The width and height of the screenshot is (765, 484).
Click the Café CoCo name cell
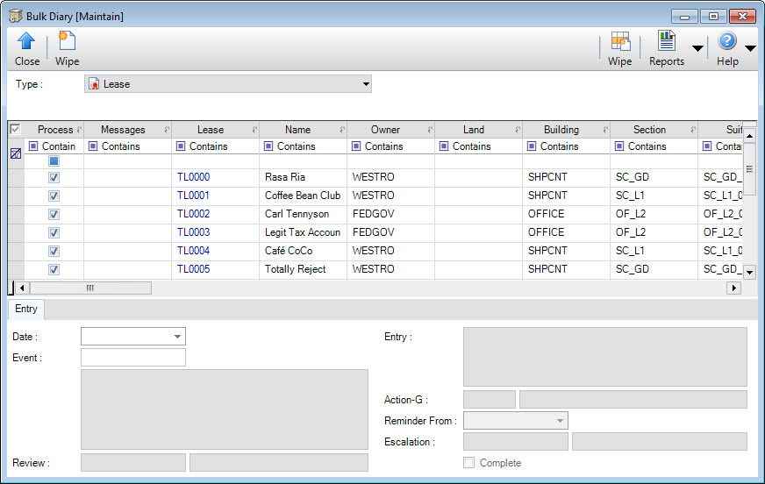303,251
